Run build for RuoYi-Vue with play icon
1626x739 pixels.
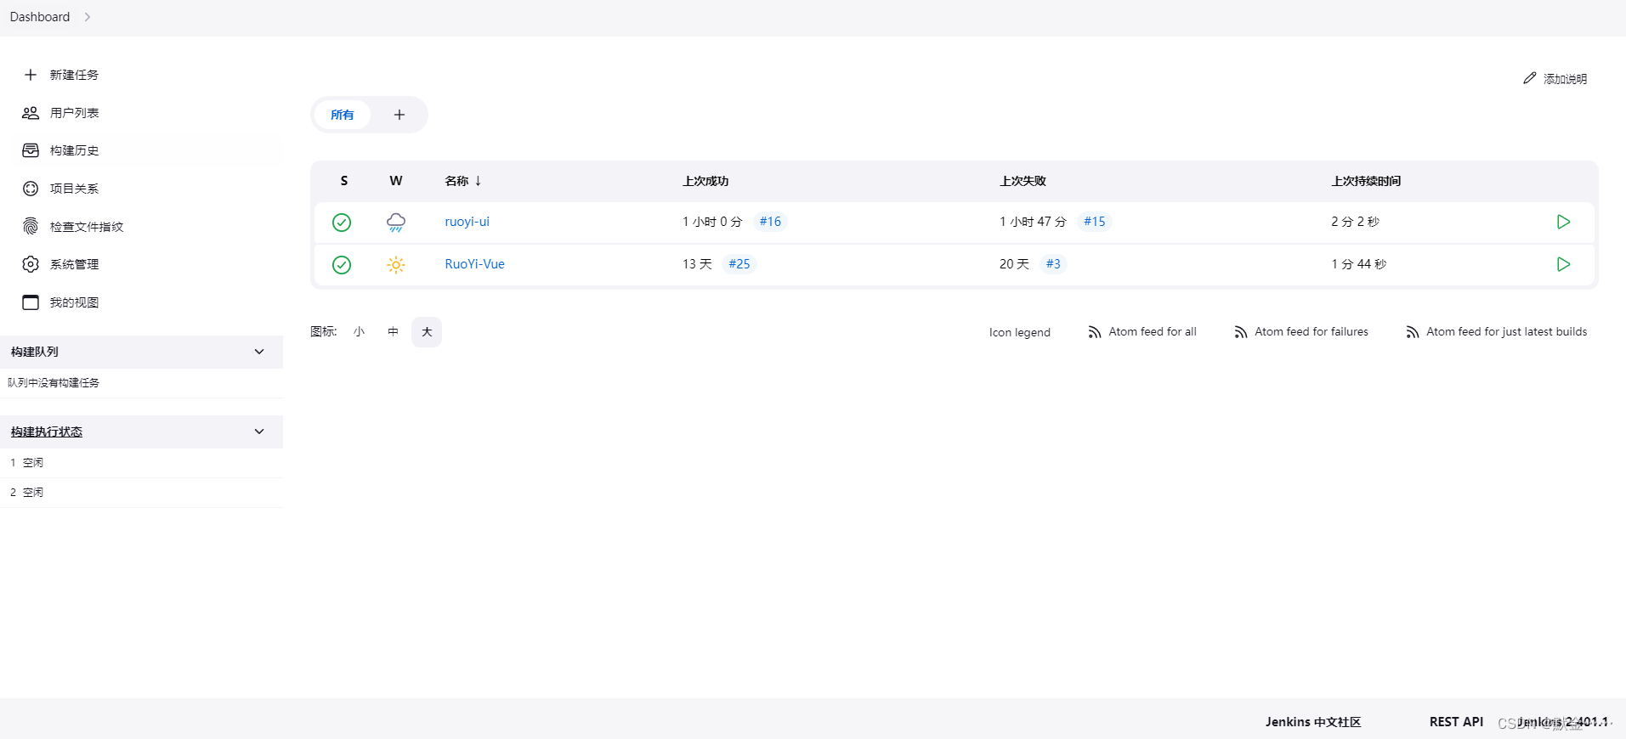(1563, 264)
